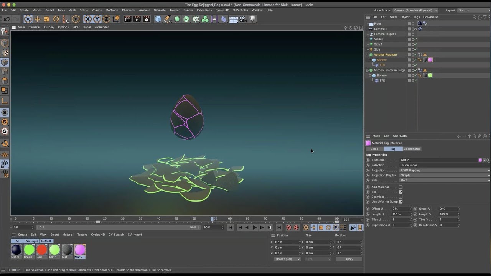
Task: Open the Layout Startup dropdown
Action: tap(474, 10)
